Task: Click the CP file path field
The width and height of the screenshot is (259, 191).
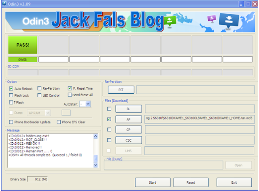Action: pos(200,130)
